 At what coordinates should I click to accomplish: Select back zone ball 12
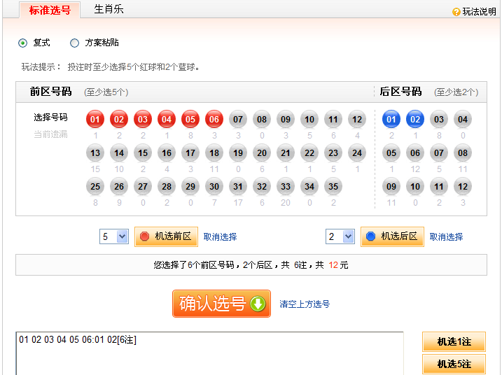click(x=462, y=186)
